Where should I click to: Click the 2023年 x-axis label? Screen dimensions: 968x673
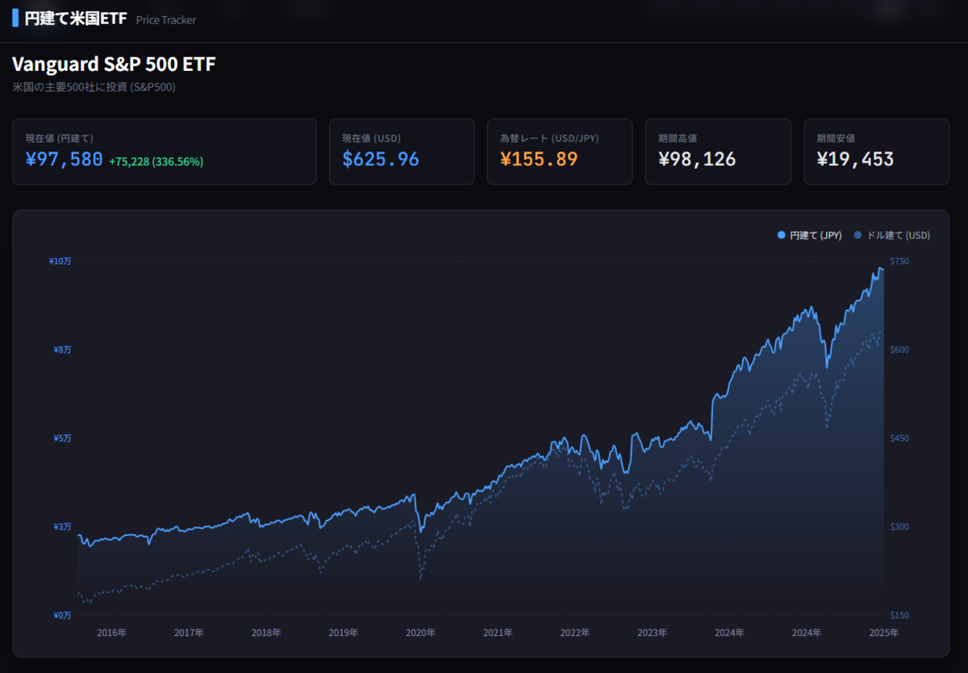point(653,633)
